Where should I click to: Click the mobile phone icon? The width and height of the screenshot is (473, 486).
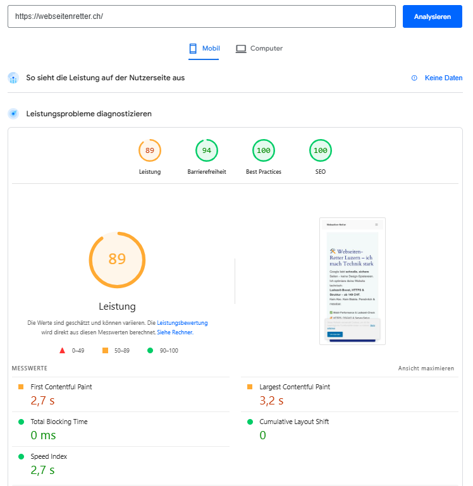(193, 49)
